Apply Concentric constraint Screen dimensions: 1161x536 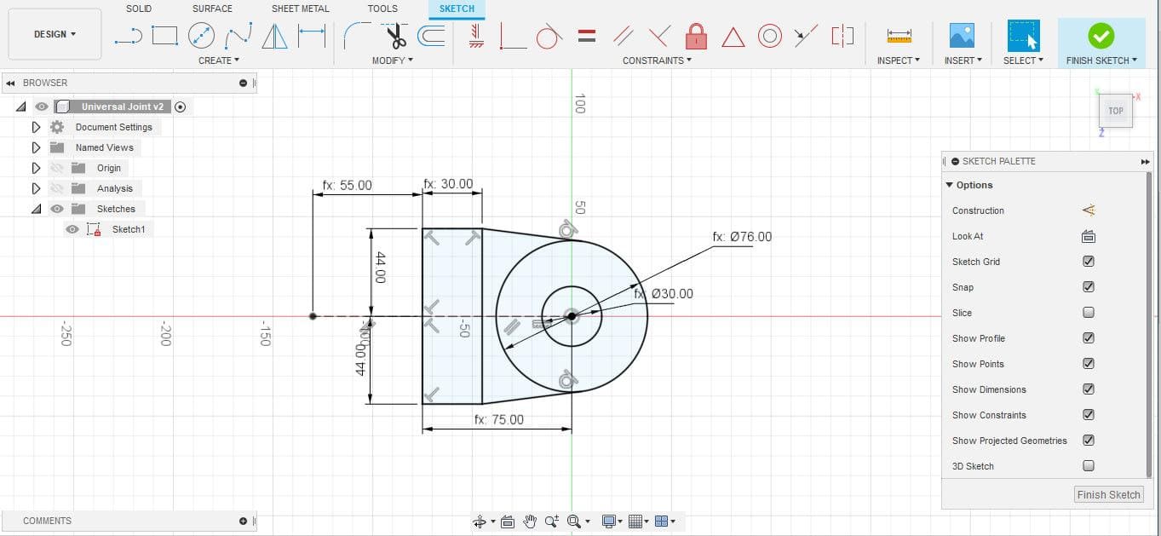click(x=770, y=36)
